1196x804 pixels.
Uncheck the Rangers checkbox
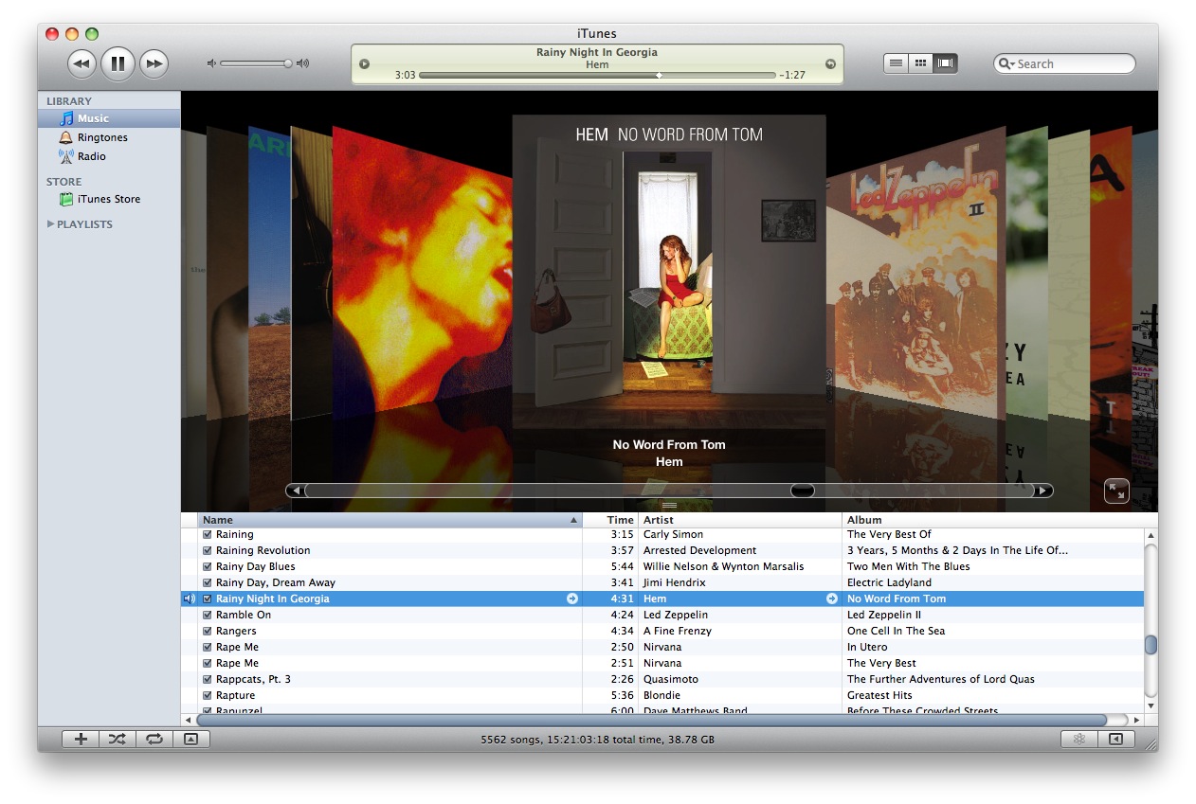coord(208,632)
